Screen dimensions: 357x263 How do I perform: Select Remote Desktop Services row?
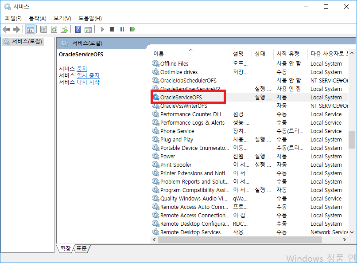pos(250,232)
